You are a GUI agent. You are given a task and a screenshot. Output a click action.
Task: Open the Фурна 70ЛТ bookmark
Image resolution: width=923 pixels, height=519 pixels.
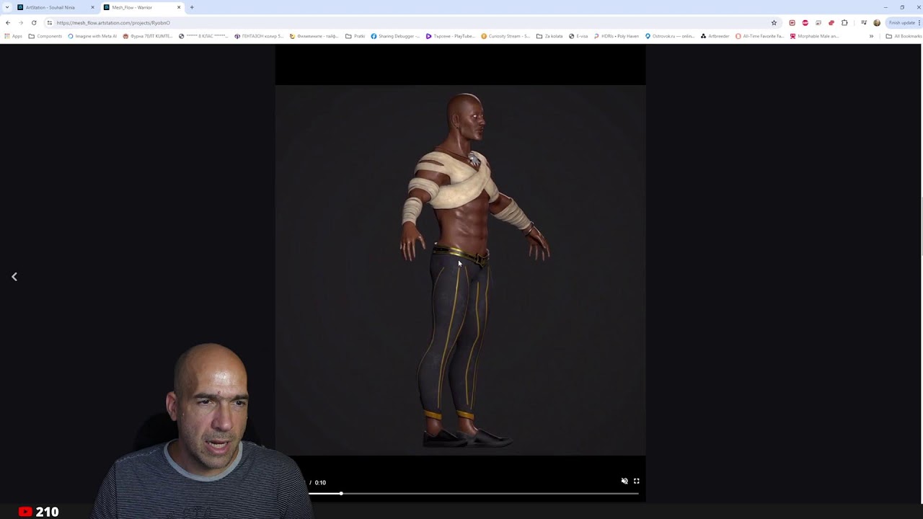pyautogui.click(x=148, y=36)
